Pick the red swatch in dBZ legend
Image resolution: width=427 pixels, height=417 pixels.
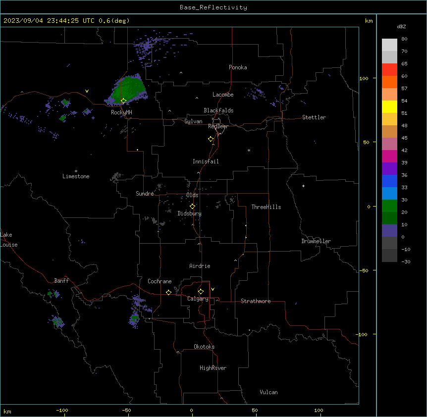coord(389,69)
